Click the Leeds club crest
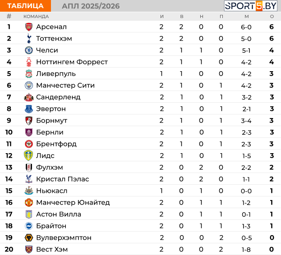 (28, 155)
